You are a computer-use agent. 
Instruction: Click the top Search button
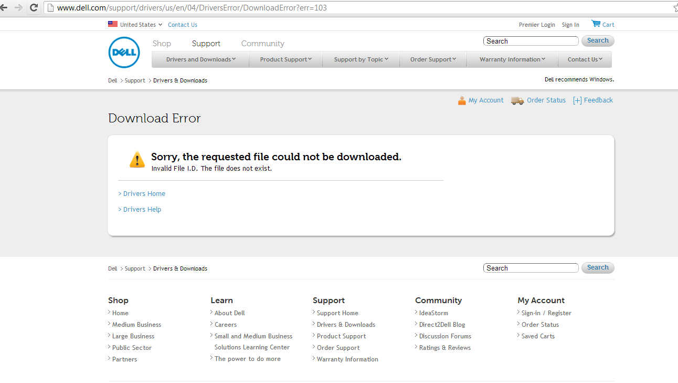click(x=598, y=41)
